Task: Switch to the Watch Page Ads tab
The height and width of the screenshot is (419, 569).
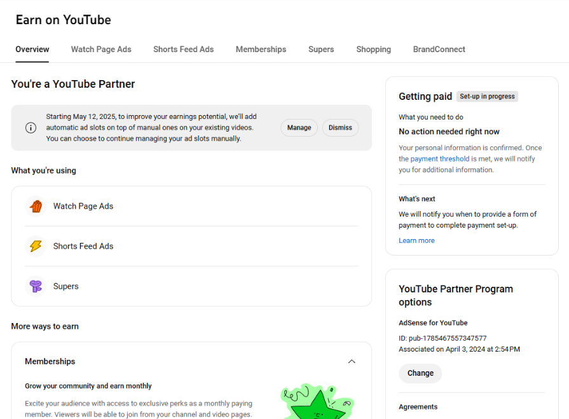Action: pyautogui.click(x=101, y=50)
